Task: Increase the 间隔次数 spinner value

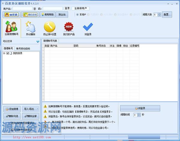Action: click(159, 14)
